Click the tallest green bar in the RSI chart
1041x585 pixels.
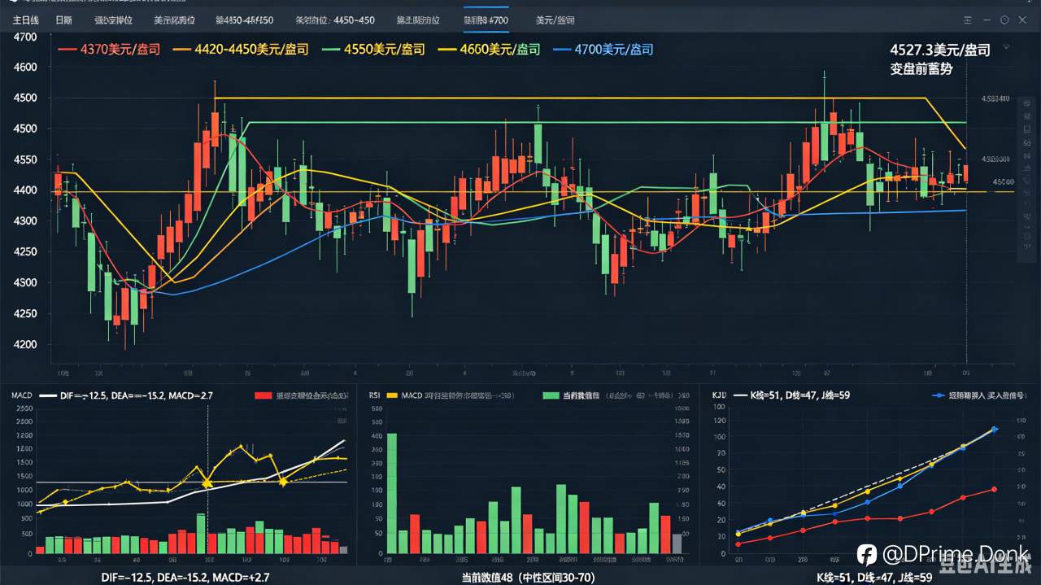tap(392, 494)
